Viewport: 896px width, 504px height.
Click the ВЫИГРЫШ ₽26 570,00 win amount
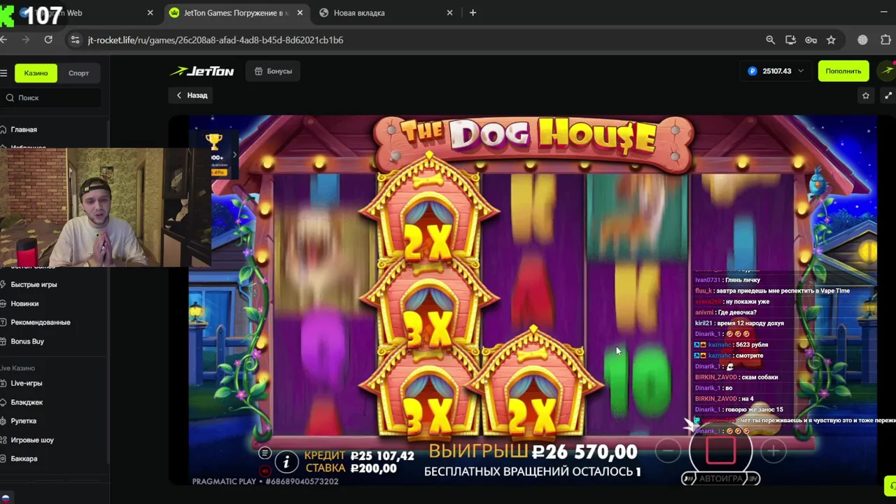(533, 451)
